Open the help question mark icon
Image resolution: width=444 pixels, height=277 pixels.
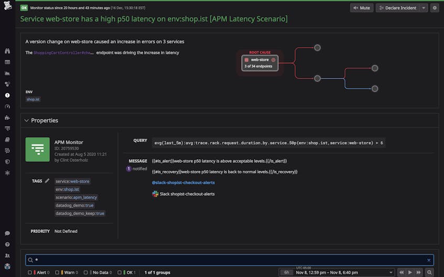pyautogui.click(x=7, y=244)
